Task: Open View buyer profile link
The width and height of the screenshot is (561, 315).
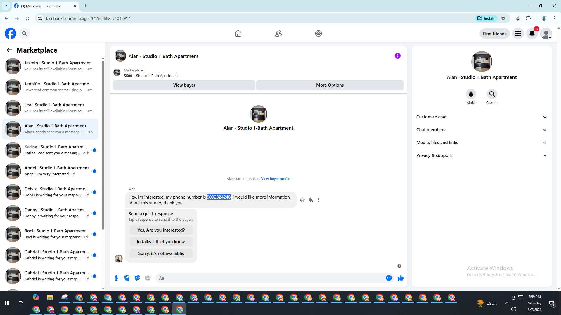Action: (276, 179)
